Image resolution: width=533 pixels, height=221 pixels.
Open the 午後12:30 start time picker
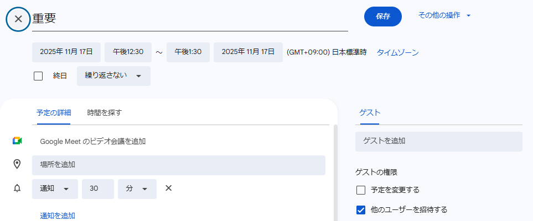point(128,52)
